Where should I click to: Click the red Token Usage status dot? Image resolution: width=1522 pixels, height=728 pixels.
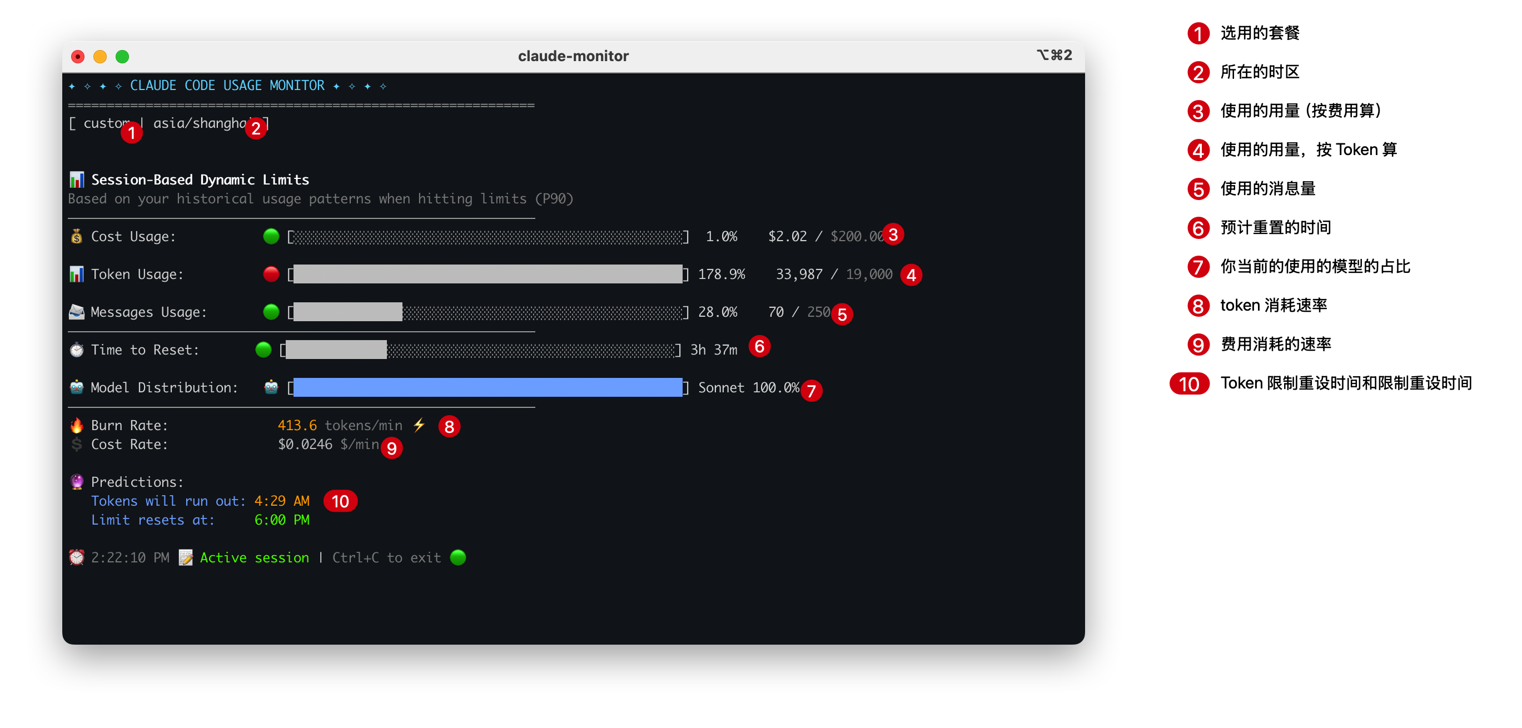click(x=271, y=274)
